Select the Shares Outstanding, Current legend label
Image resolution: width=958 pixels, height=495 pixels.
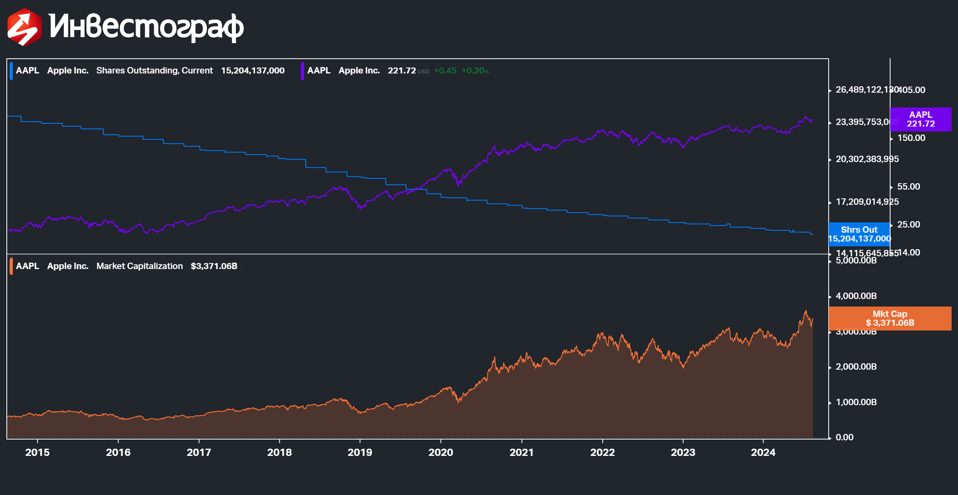click(154, 71)
